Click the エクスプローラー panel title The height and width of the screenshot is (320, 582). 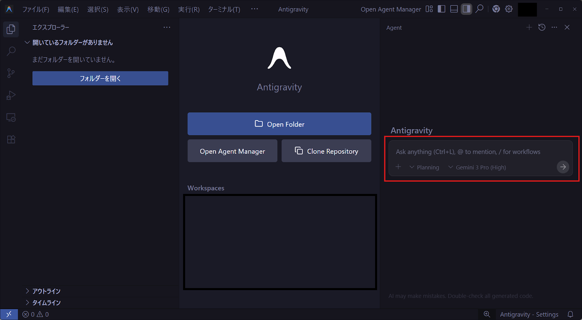[51, 27]
